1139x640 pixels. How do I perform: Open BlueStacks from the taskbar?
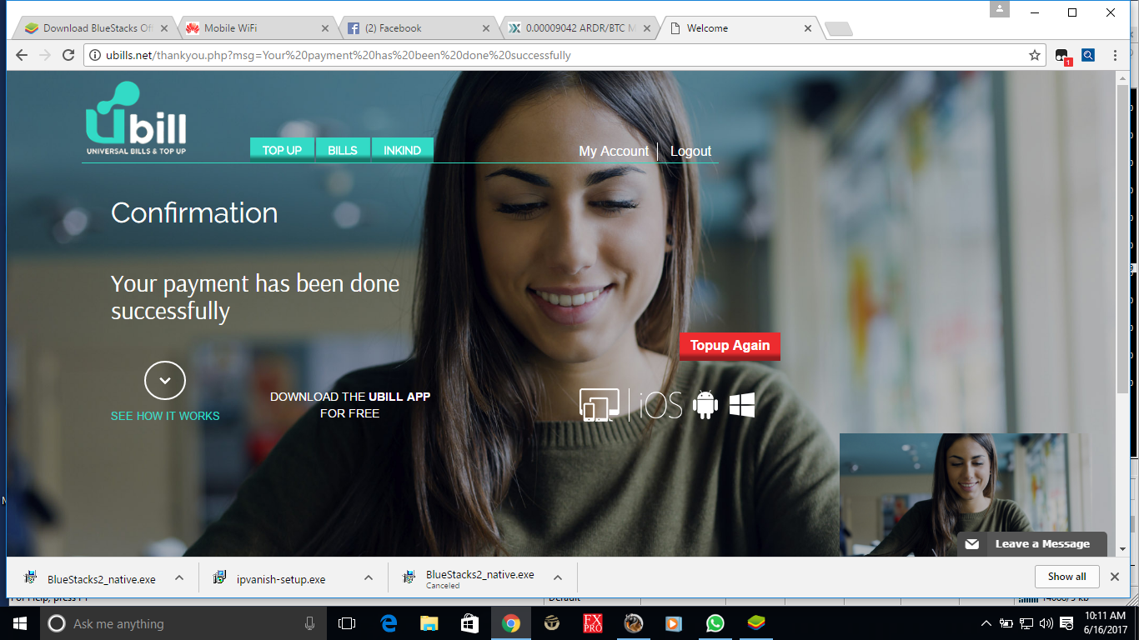coord(755,623)
